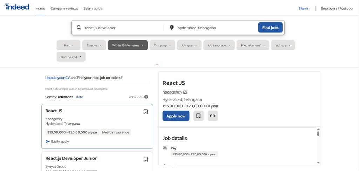The height and width of the screenshot is (171, 359).
Task: Expand the Job Language filter
Action: [219, 45]
